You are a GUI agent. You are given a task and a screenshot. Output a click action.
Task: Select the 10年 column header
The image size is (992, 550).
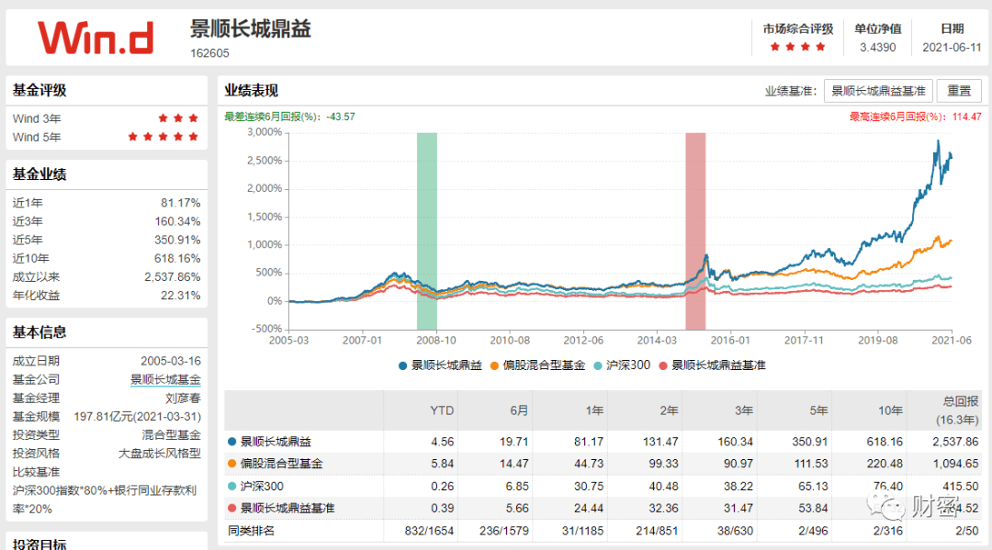point(890,410)
